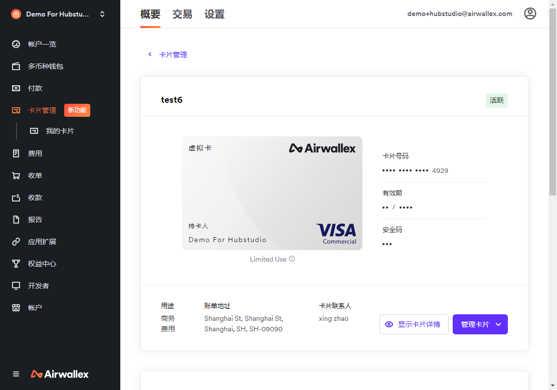The height and width of the screenshot is (390, 557).
Task: Collapse the sidebar with hamburger icon
Action: (x=16, y=374)
